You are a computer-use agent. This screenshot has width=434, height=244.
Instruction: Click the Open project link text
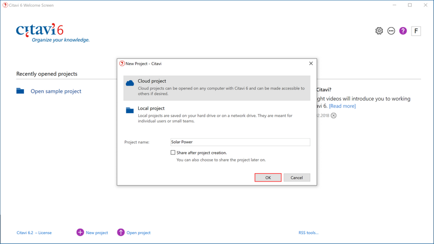tap(138, 233)
